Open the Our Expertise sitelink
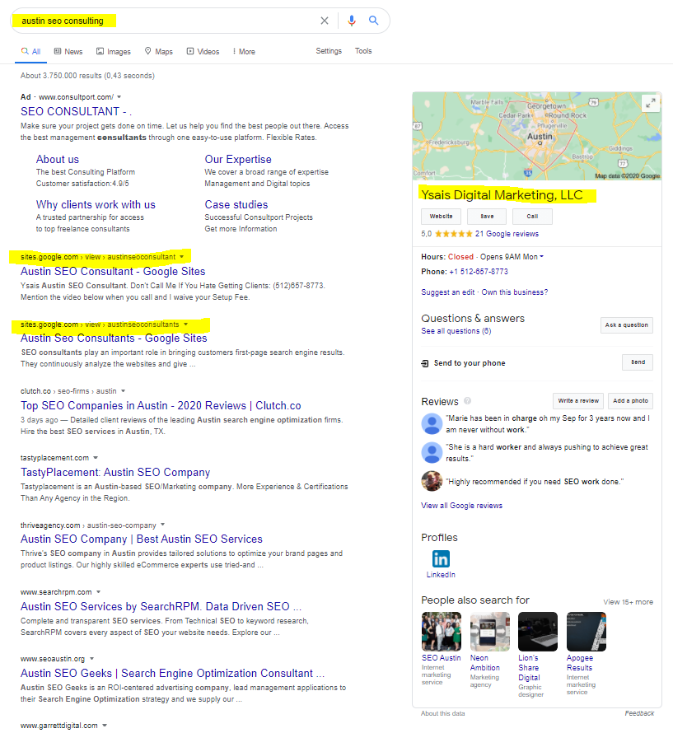The image size is (673, 733). (x=238, y=159)
